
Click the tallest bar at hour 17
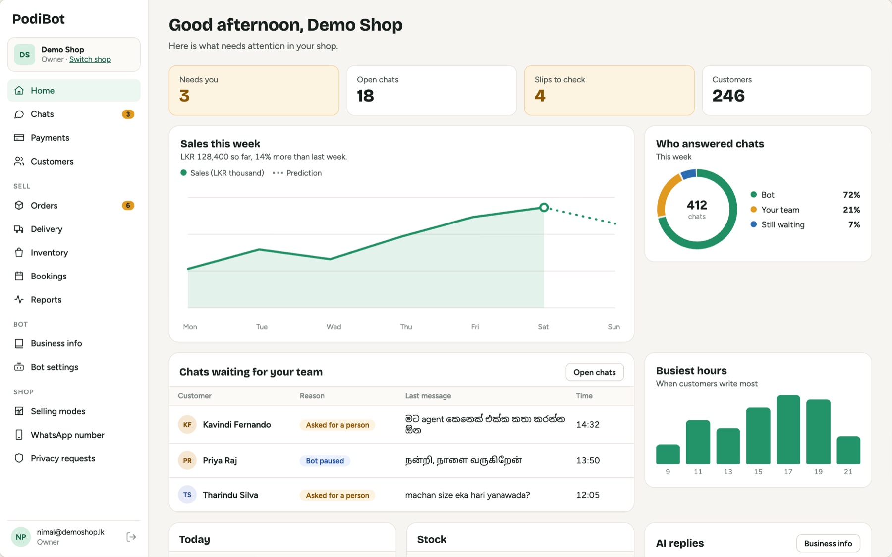point(788,429)
